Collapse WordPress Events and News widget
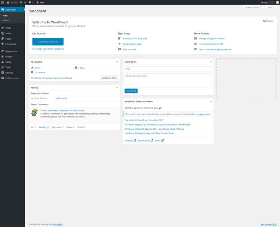This screenshot has height=227, width=280. (211, 101)
